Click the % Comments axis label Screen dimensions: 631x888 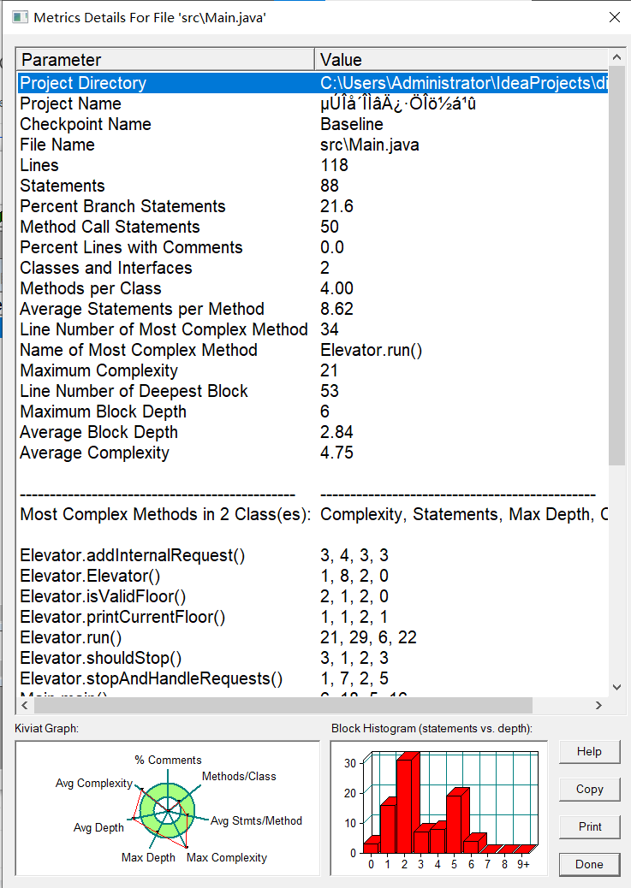click(168, 760)
